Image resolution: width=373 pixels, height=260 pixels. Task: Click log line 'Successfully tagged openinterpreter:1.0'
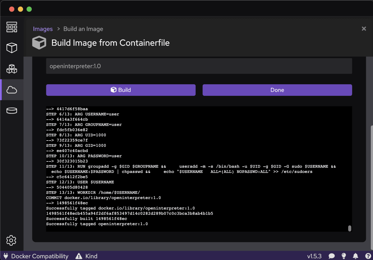(97, 224)
